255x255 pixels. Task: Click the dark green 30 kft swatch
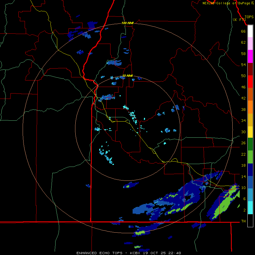250,144
